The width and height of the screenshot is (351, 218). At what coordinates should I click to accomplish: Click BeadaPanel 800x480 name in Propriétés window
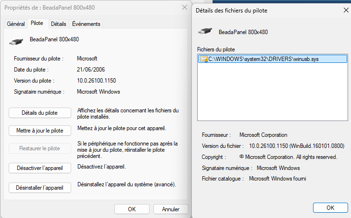tap(54, 39)
